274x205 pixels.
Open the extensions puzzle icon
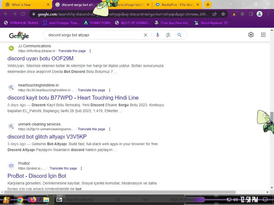[242, 14]
